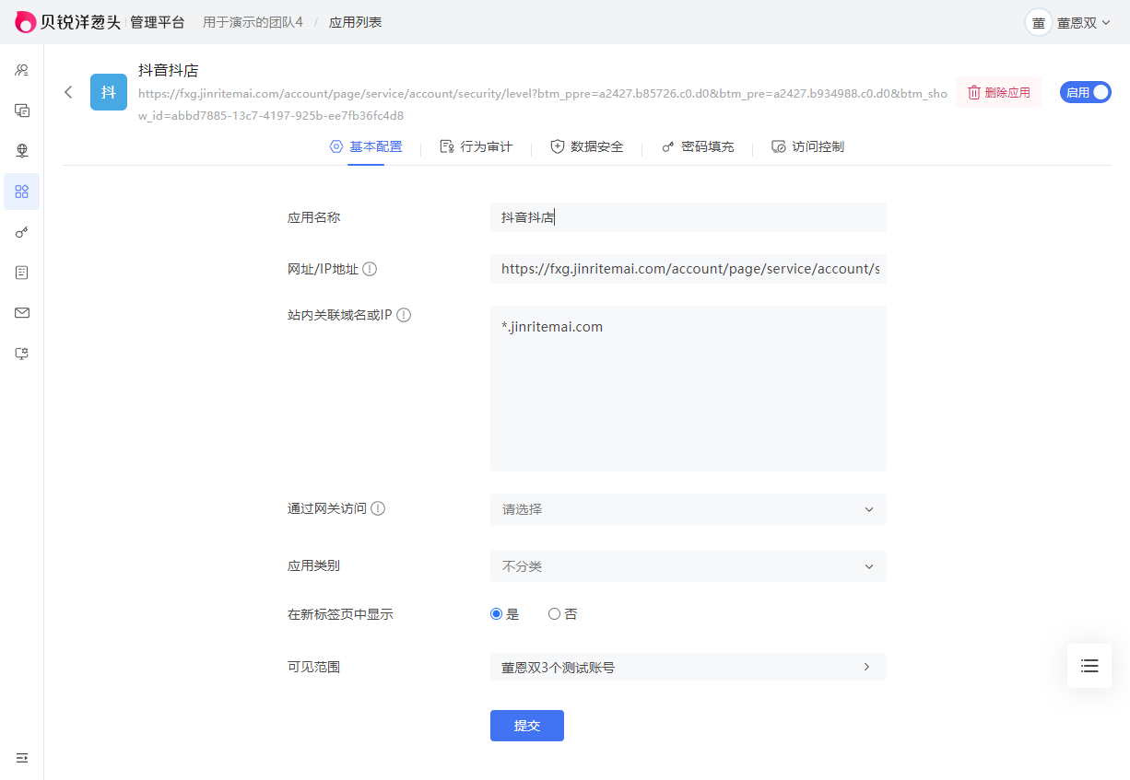
Task: Select the 否 radio button
Action: tap(554, 614)
